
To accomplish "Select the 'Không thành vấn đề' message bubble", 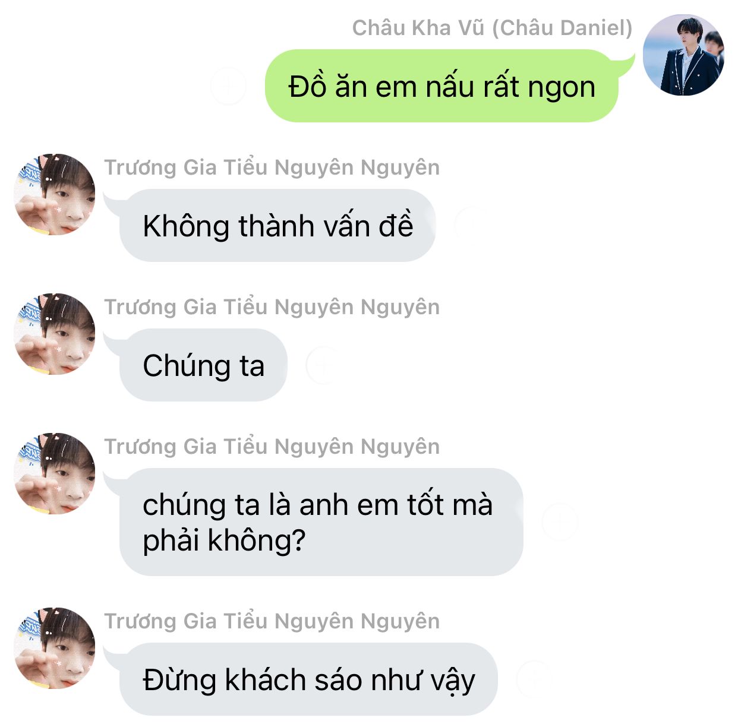I will pyautogui.click(x=277, y=226).
